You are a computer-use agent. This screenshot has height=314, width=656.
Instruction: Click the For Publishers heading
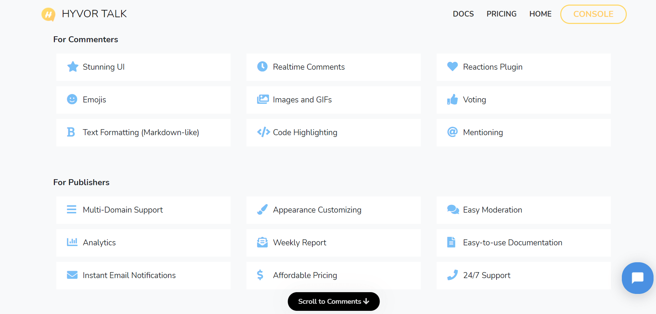coord(81,182)
